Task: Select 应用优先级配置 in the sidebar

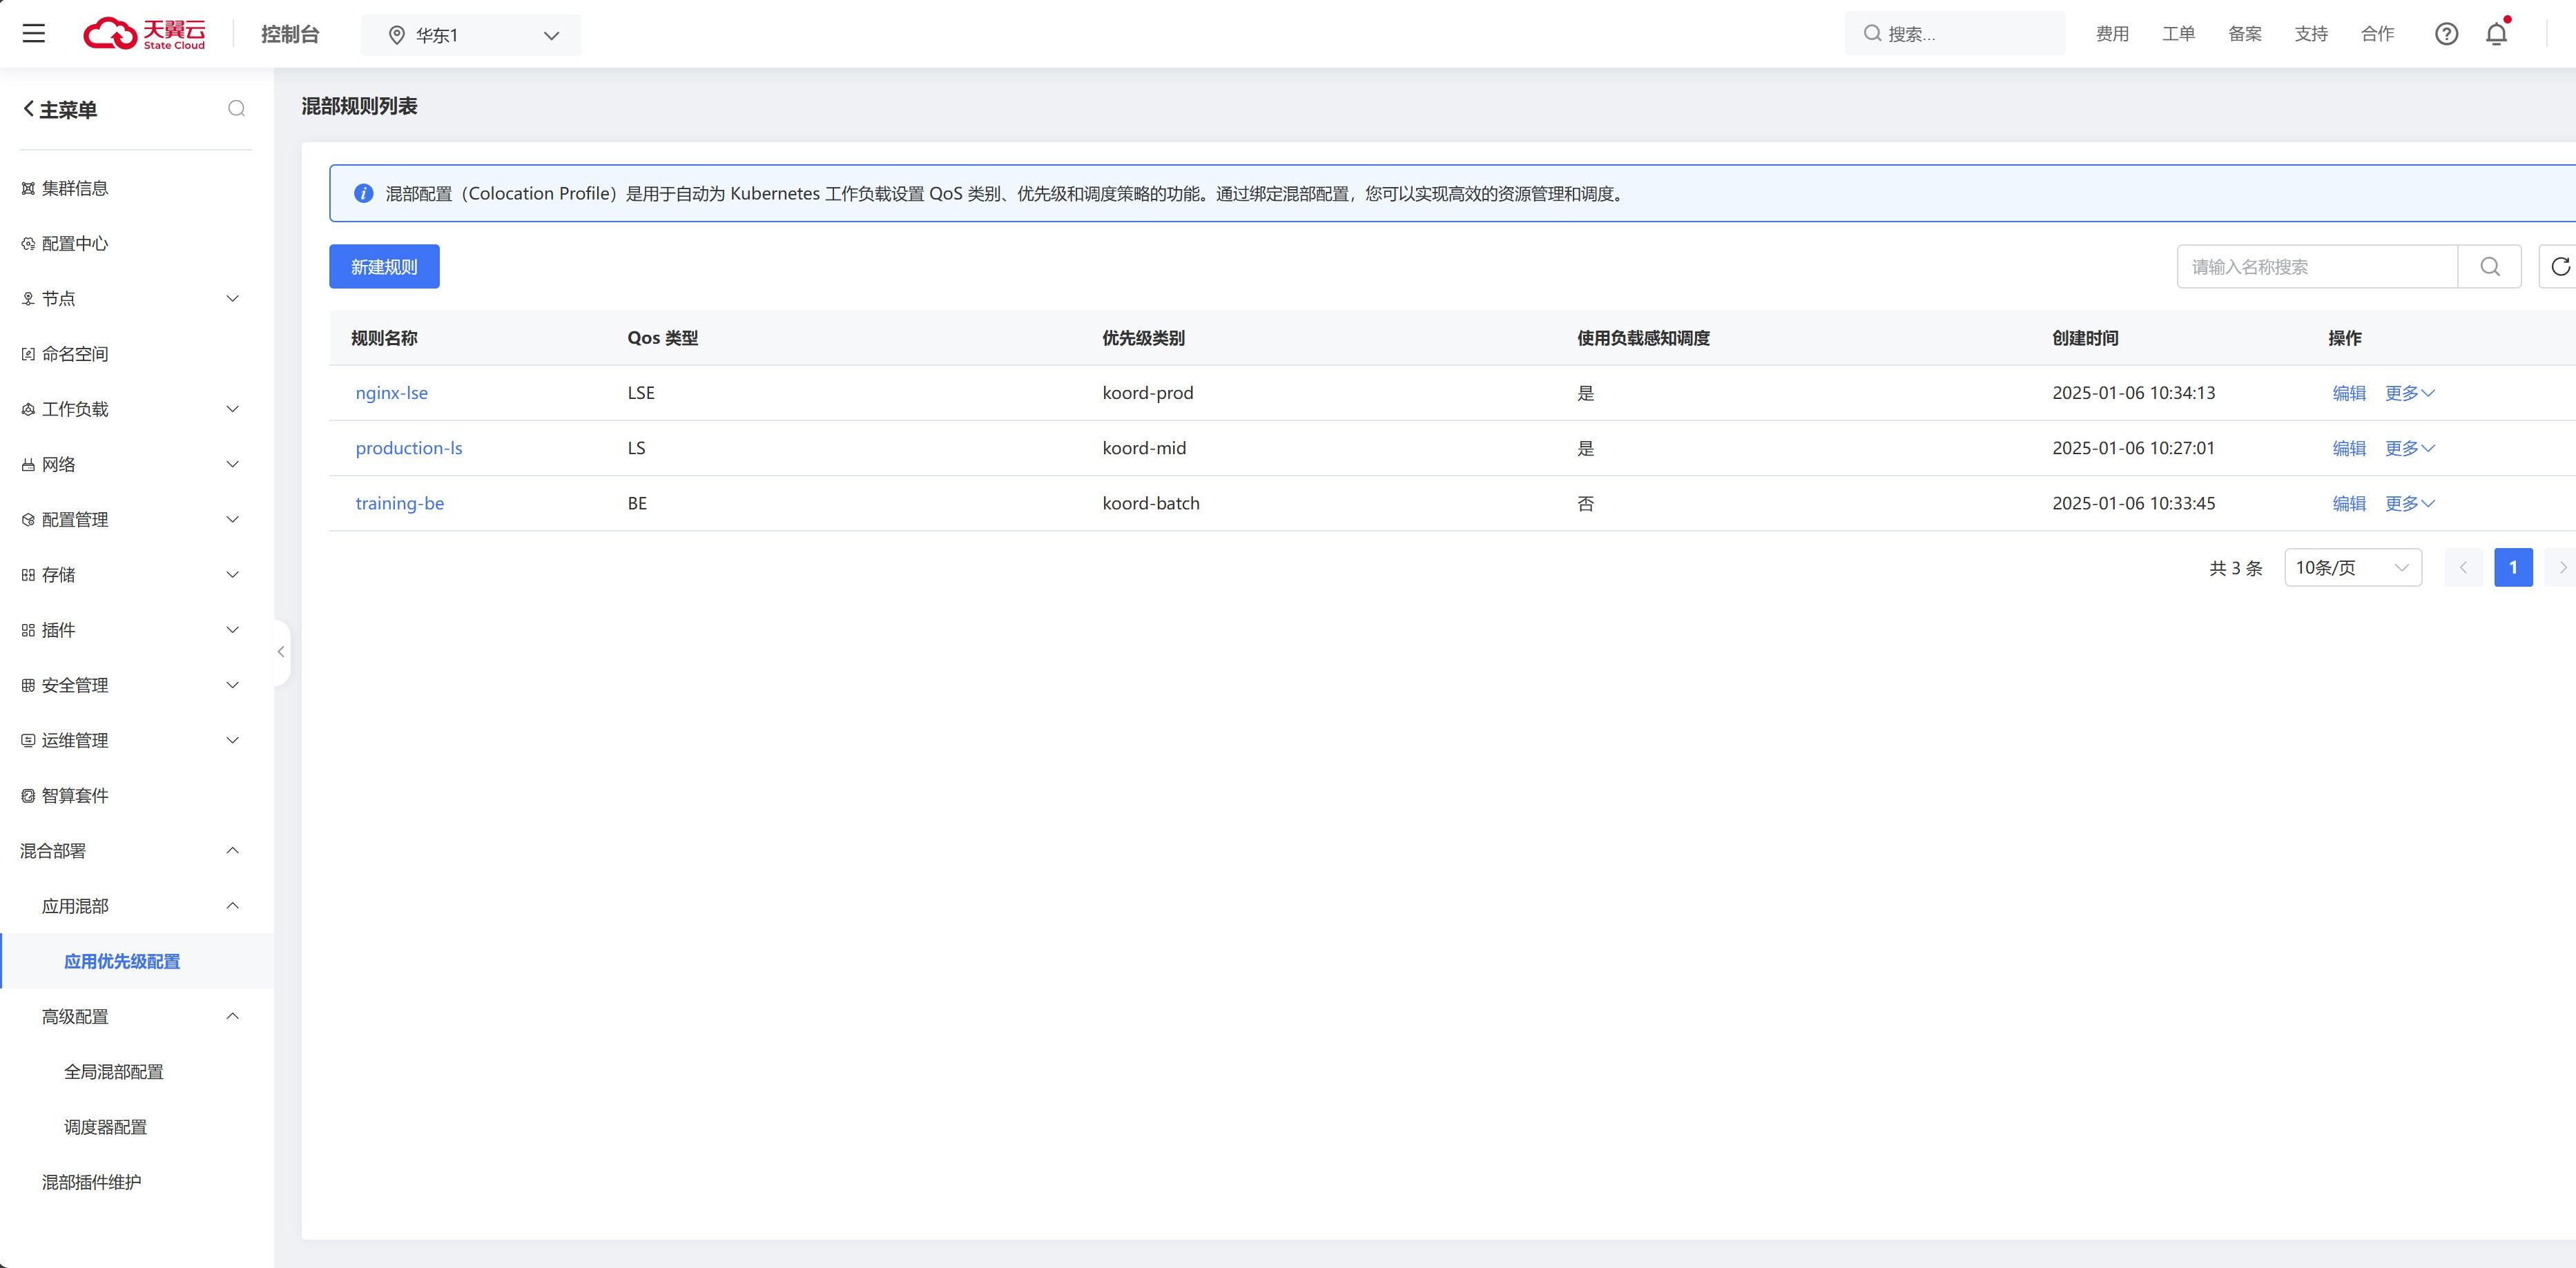Action: (122, 961)
